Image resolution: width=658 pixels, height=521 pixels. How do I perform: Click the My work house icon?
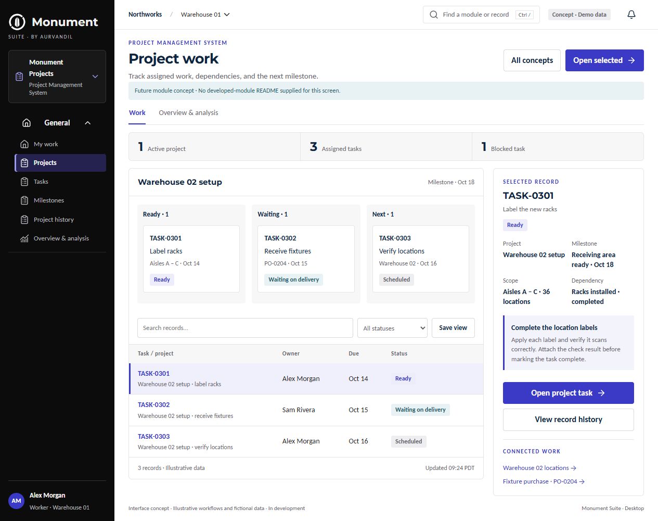(x=24, y=144)
